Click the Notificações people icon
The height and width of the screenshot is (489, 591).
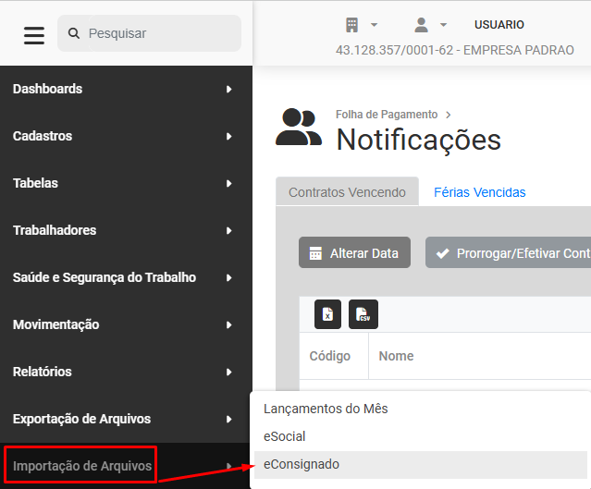click(x=299, y=128)
